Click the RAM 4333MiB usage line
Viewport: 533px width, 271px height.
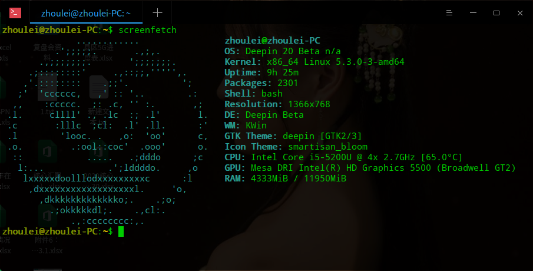(285, 178)
